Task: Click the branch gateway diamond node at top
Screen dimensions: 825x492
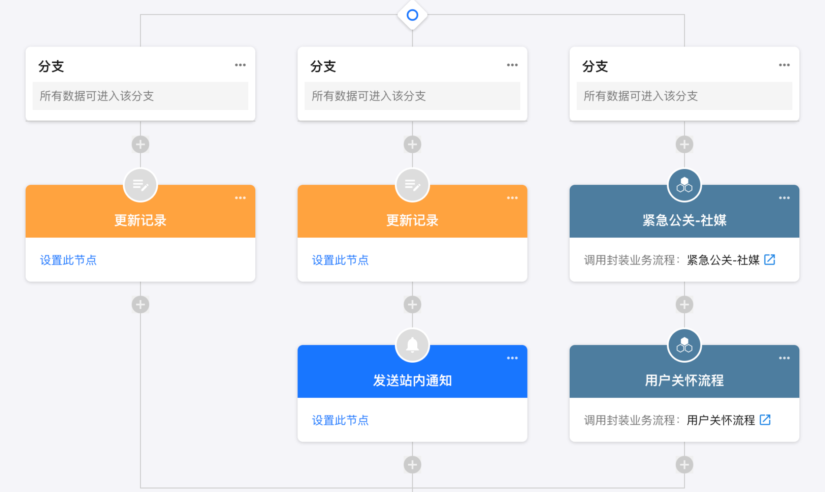Action: (x=412, y=15)
